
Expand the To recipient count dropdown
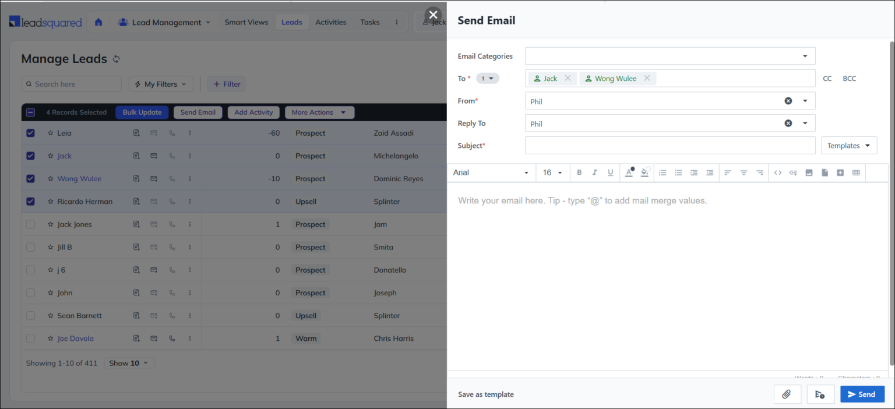(x=487, y=79)
